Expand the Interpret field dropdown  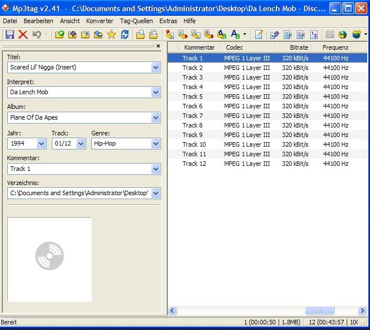[156, 92]
